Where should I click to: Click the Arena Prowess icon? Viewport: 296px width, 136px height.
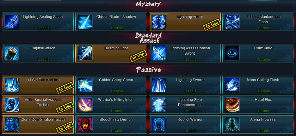point(232,124)
